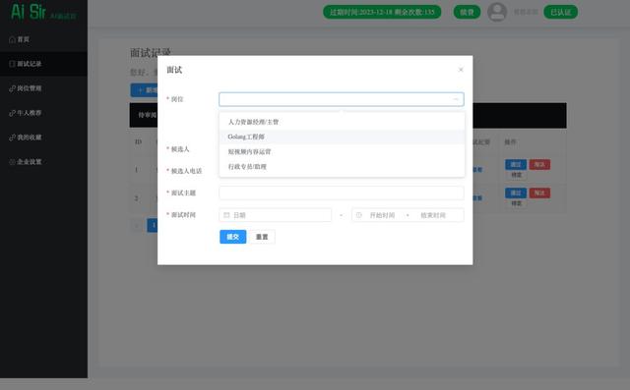
Task: Open the 首页 menu item
Action: pyautogui.click(x=43, y=39)
